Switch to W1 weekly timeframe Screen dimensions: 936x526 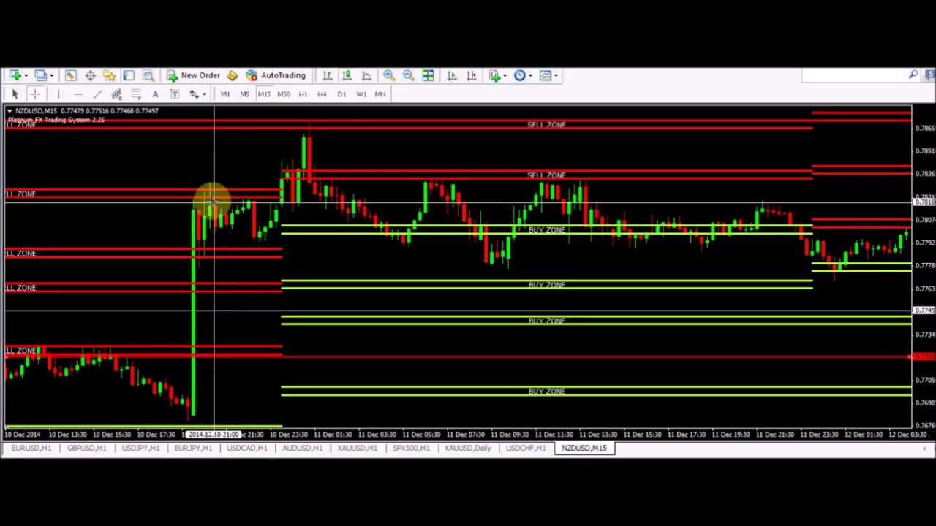click(361, 94)
